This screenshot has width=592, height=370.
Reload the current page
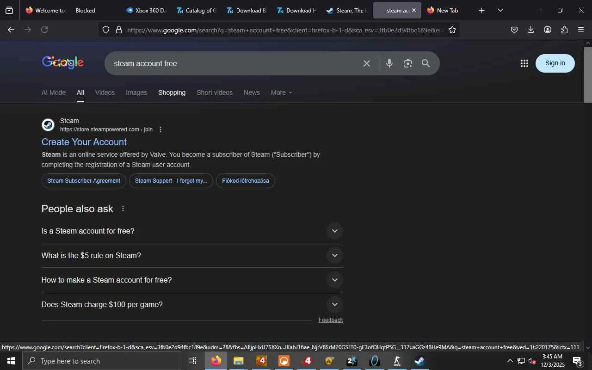coord(44,30)
